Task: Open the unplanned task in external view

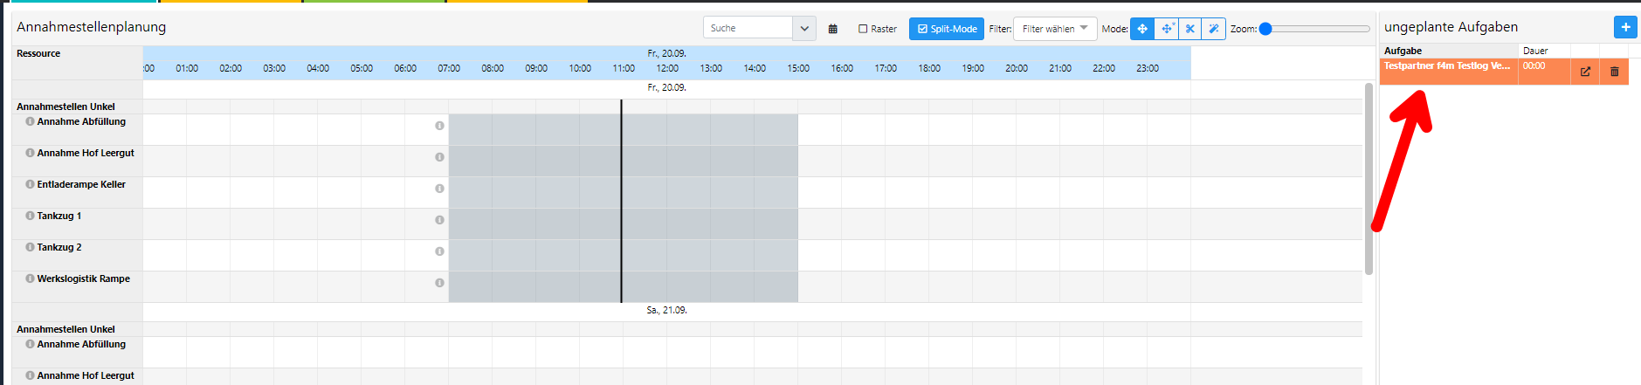Action: [x=1585, y=72]
